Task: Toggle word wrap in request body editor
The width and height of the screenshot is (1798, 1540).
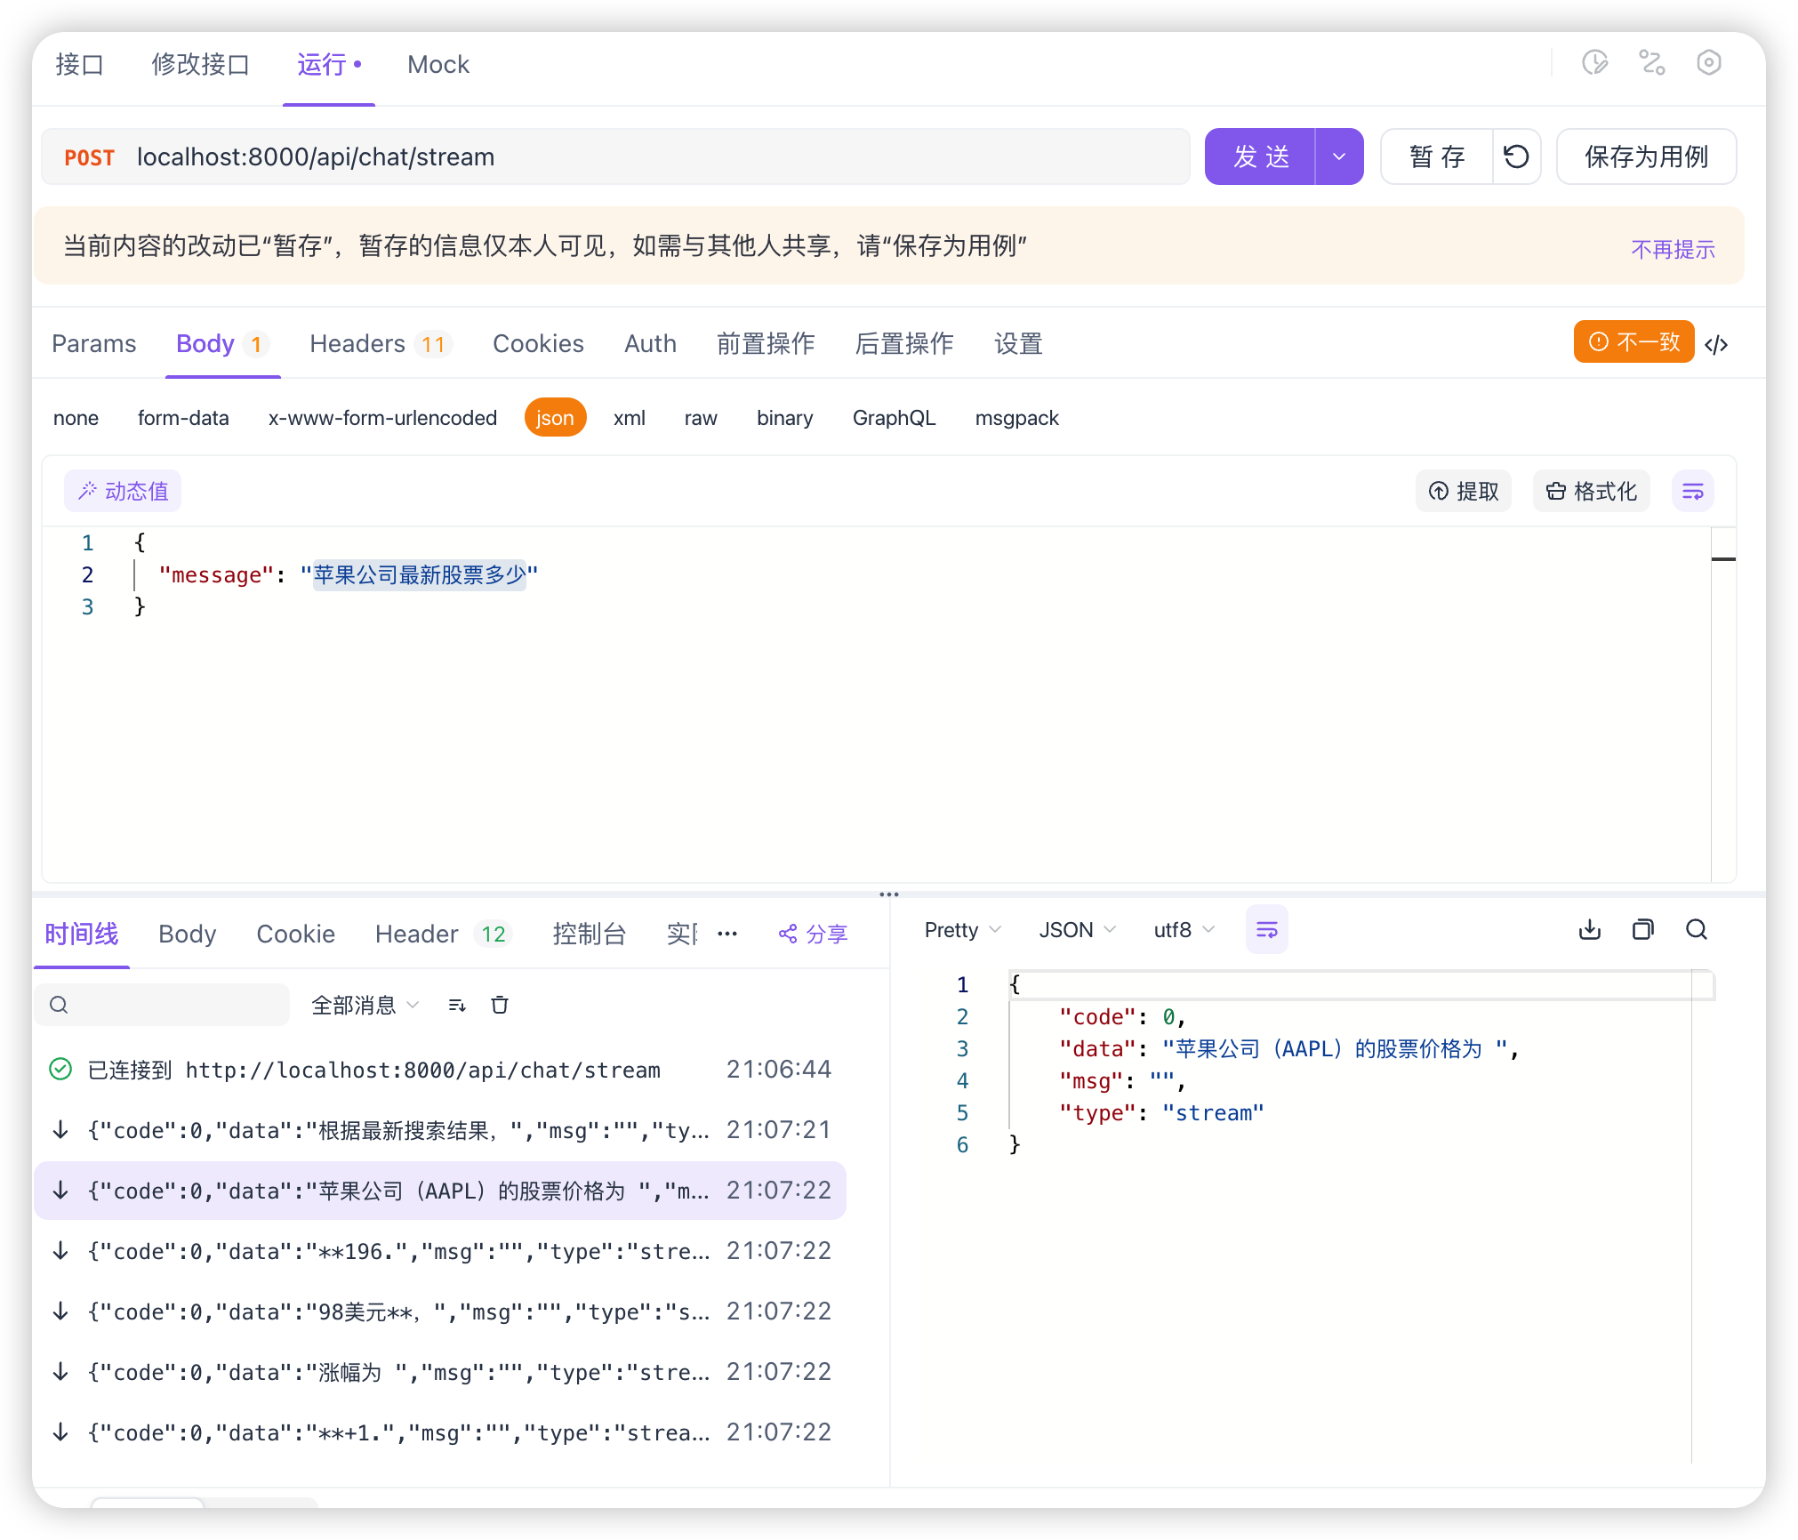Action: click(x=1692, y=491)
